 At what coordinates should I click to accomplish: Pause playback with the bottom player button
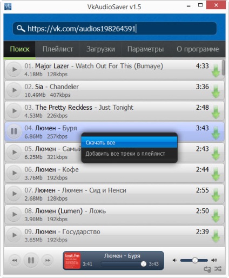(x=31, y=260)
